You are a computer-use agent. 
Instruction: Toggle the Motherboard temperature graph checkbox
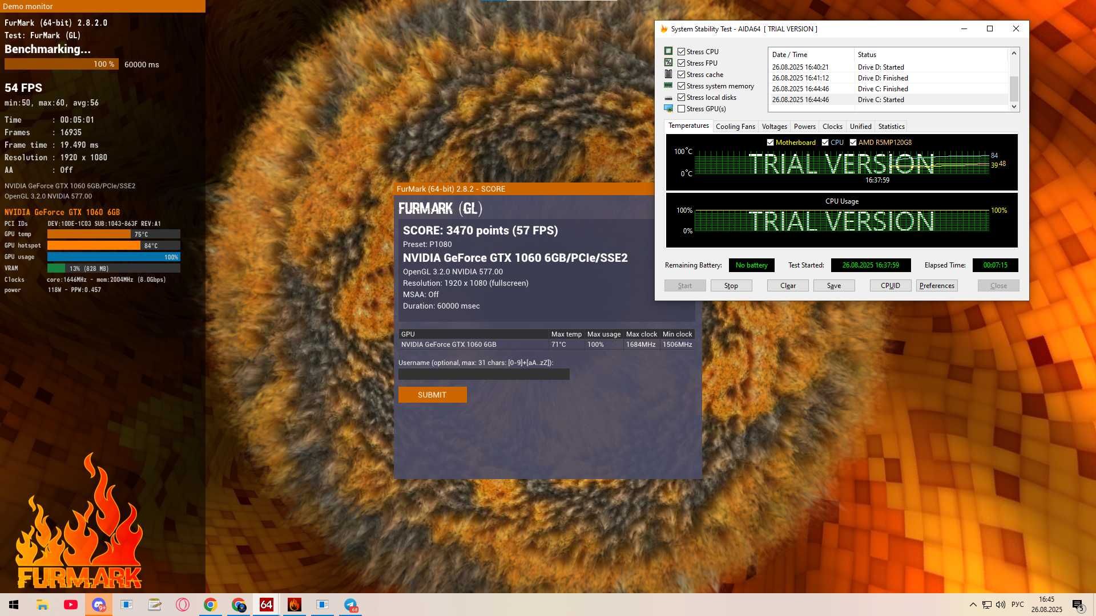[770, 143]
